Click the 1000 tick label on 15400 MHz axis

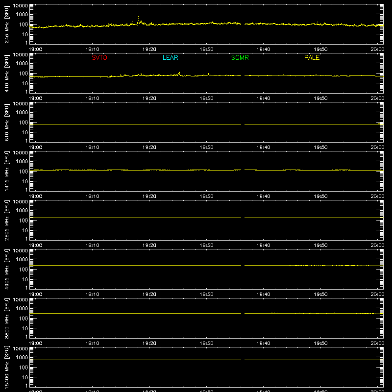point(22,357)
